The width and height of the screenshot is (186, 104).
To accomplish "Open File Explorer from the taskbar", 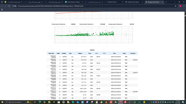I will (x=49, y=102).
